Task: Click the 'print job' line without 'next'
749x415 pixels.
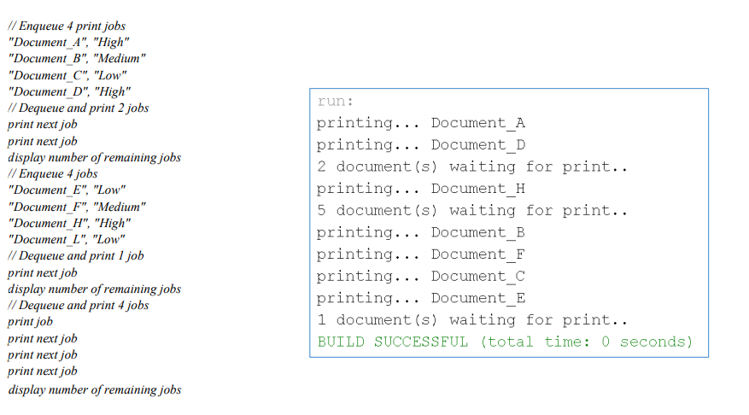Action: point(30,322)
